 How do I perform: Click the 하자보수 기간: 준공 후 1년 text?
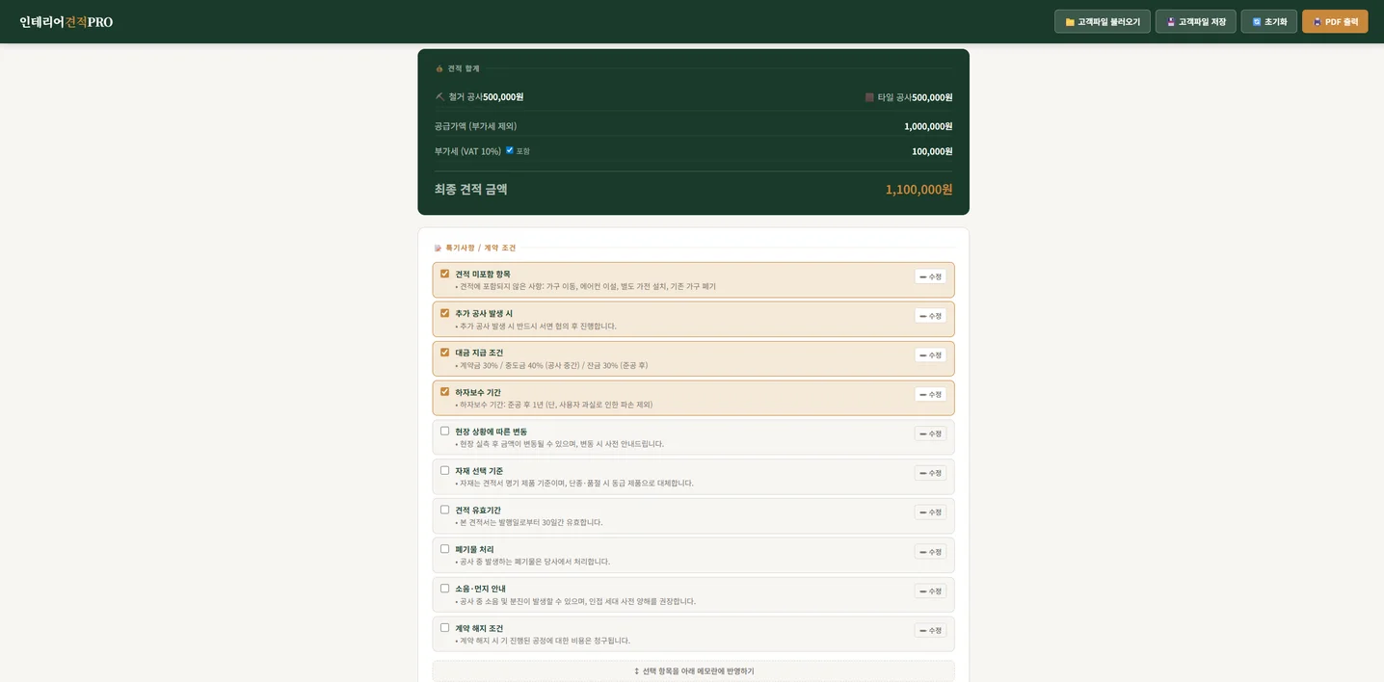tap(554, 405)
